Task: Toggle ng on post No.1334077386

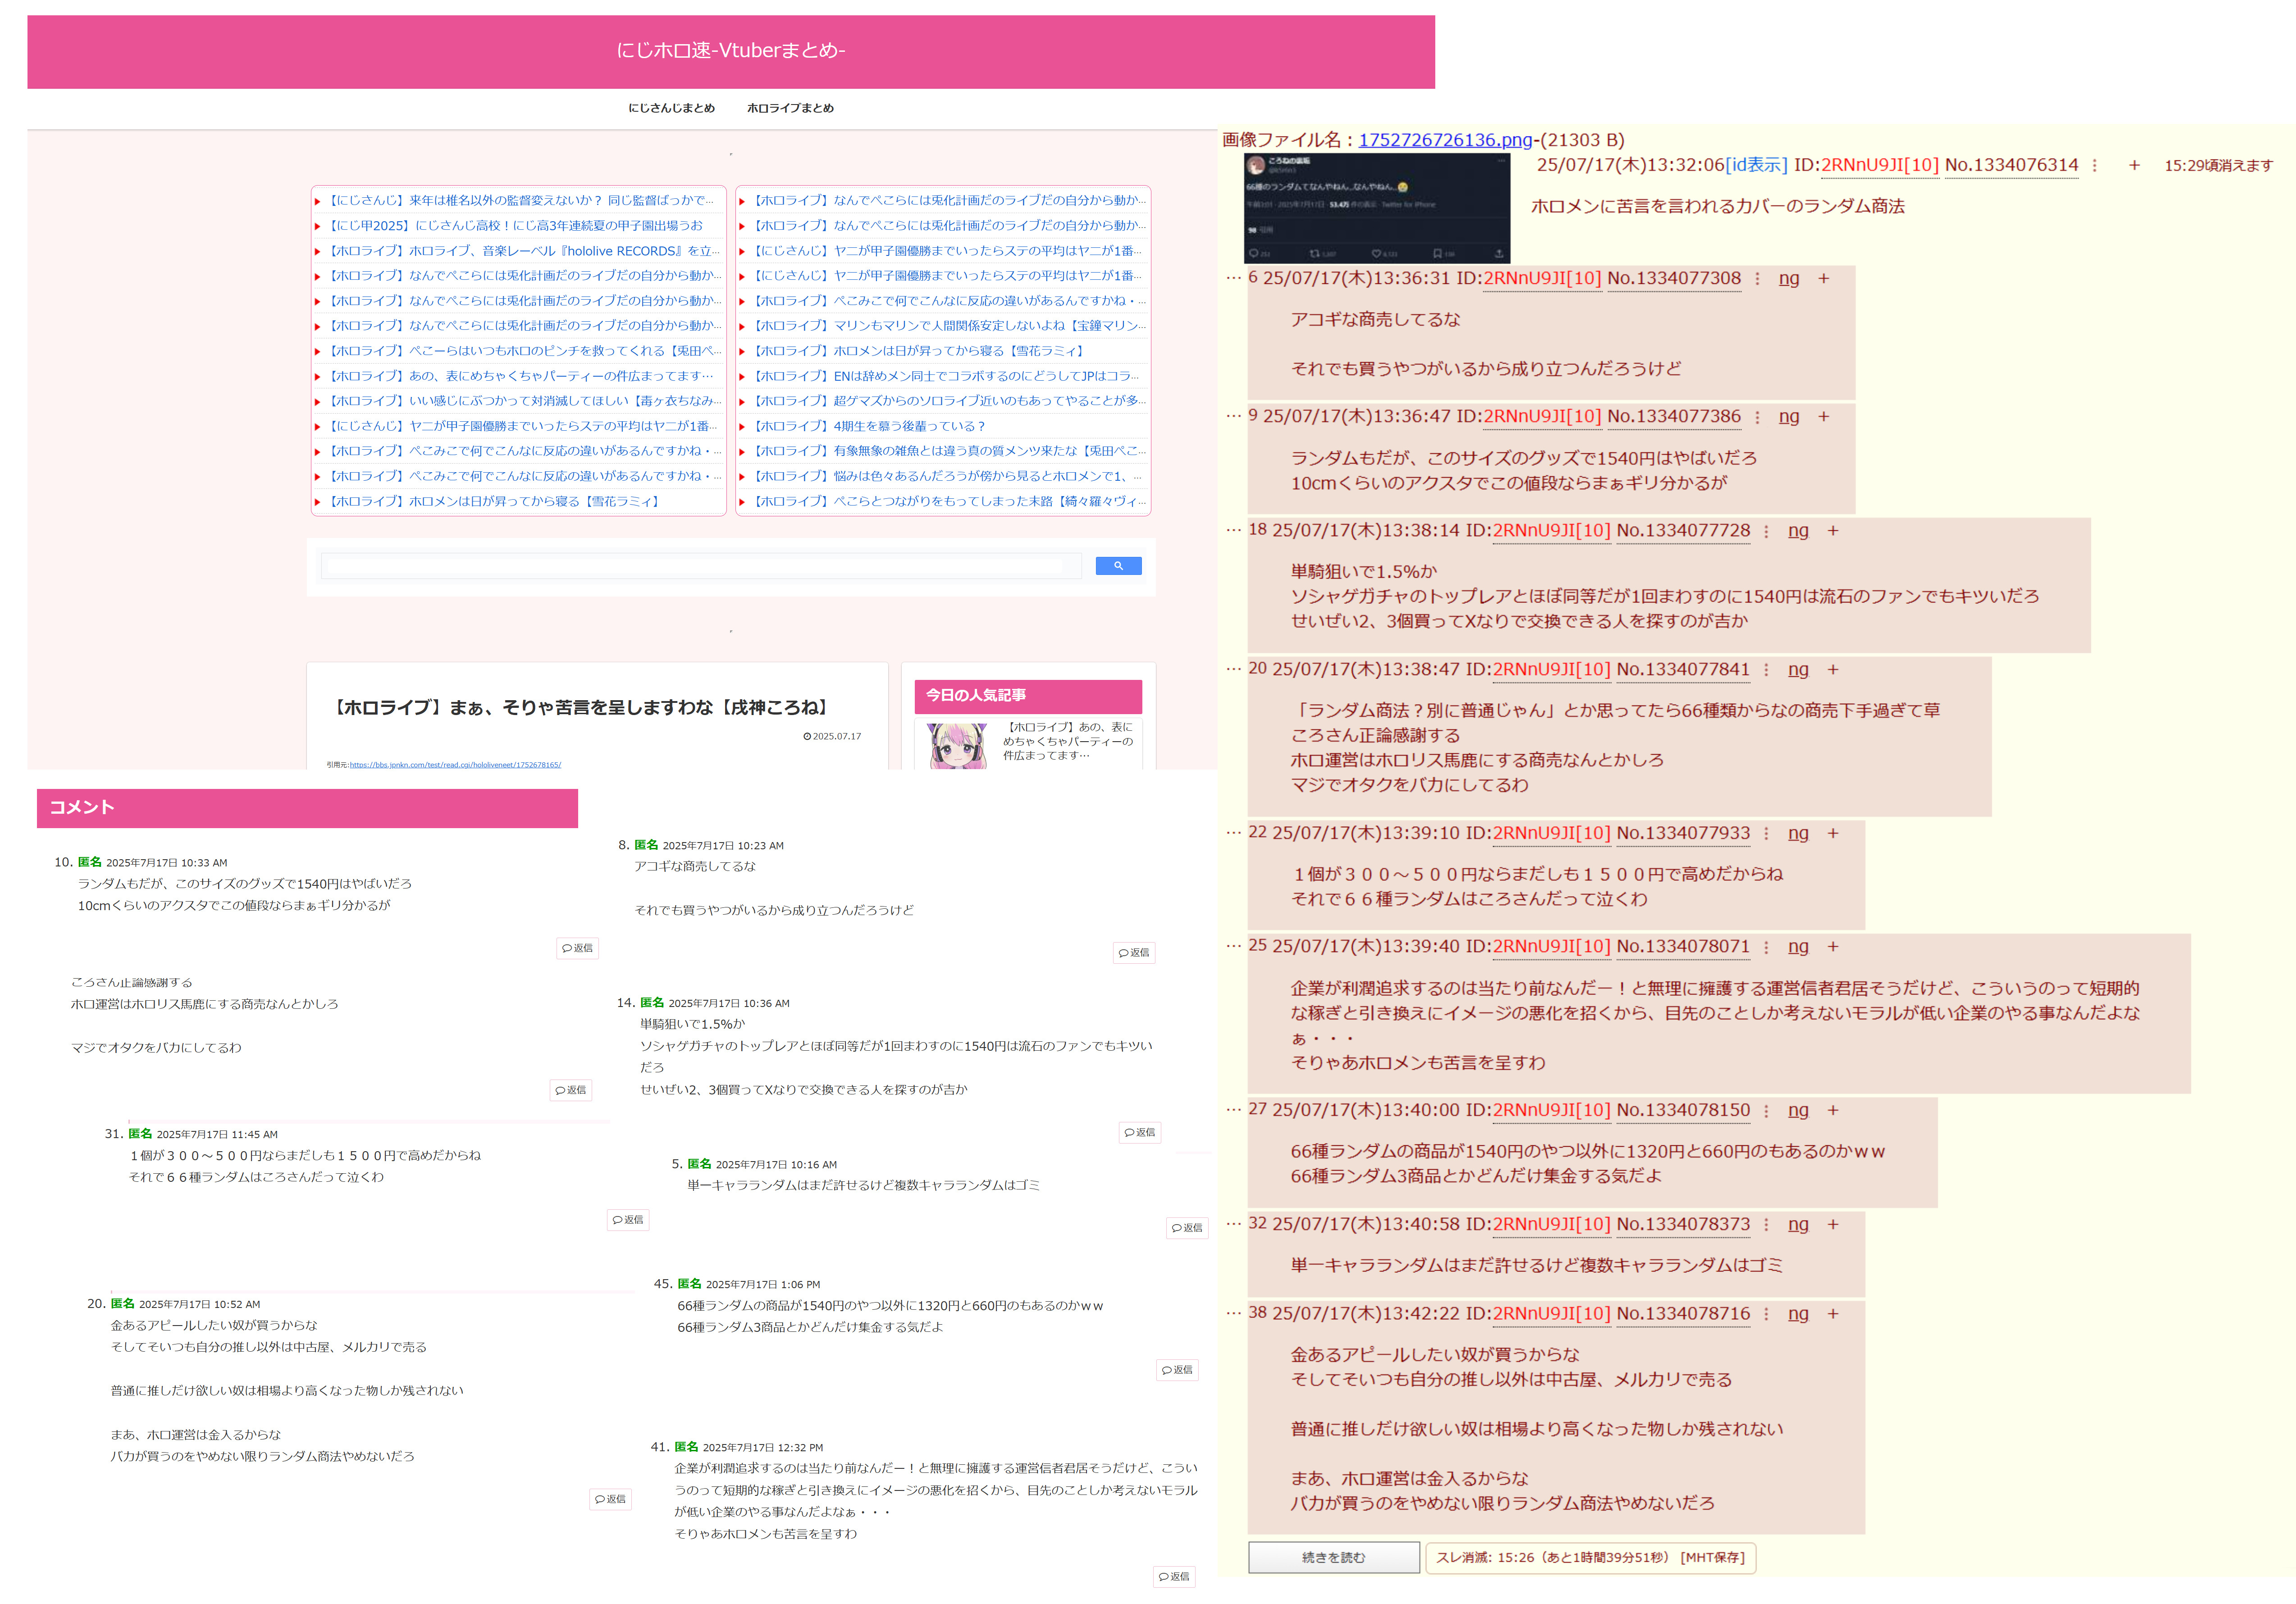Action: coord(1789,417)
